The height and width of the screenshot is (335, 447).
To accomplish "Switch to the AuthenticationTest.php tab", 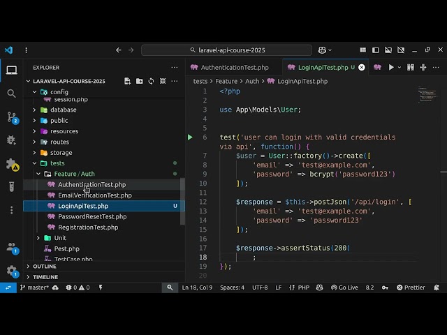I will 234,68.
